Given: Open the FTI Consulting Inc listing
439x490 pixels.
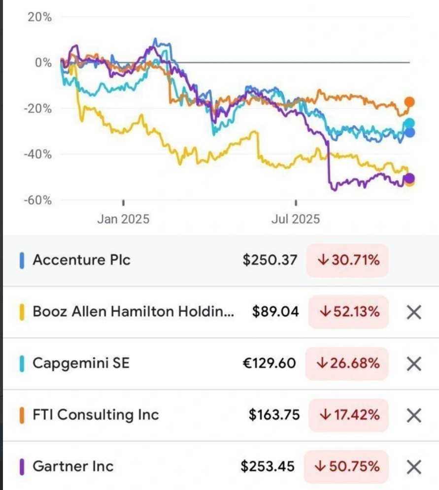Looking at the screenshot, I should [x=96, y=415].
